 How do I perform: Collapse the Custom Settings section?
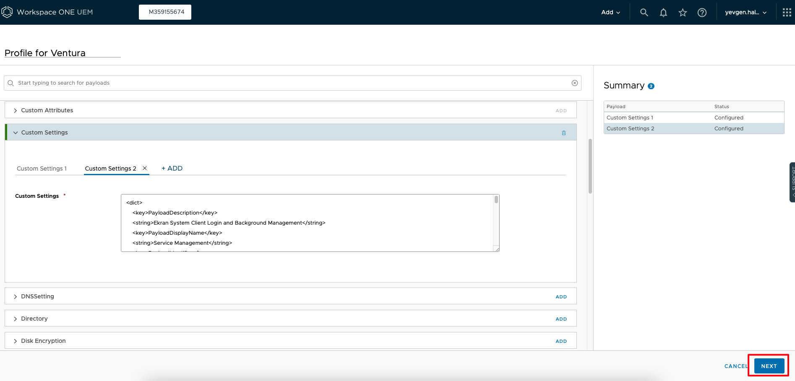[16, 133]
